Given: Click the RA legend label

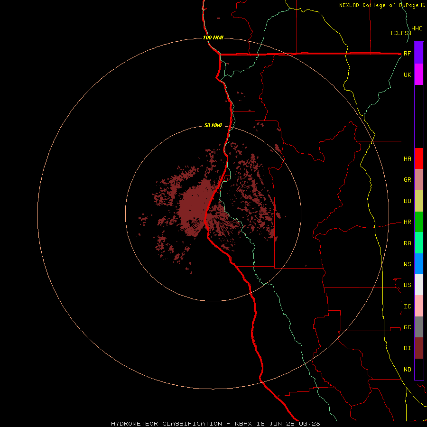Looking at the screenshot, I should coord(407,243).
